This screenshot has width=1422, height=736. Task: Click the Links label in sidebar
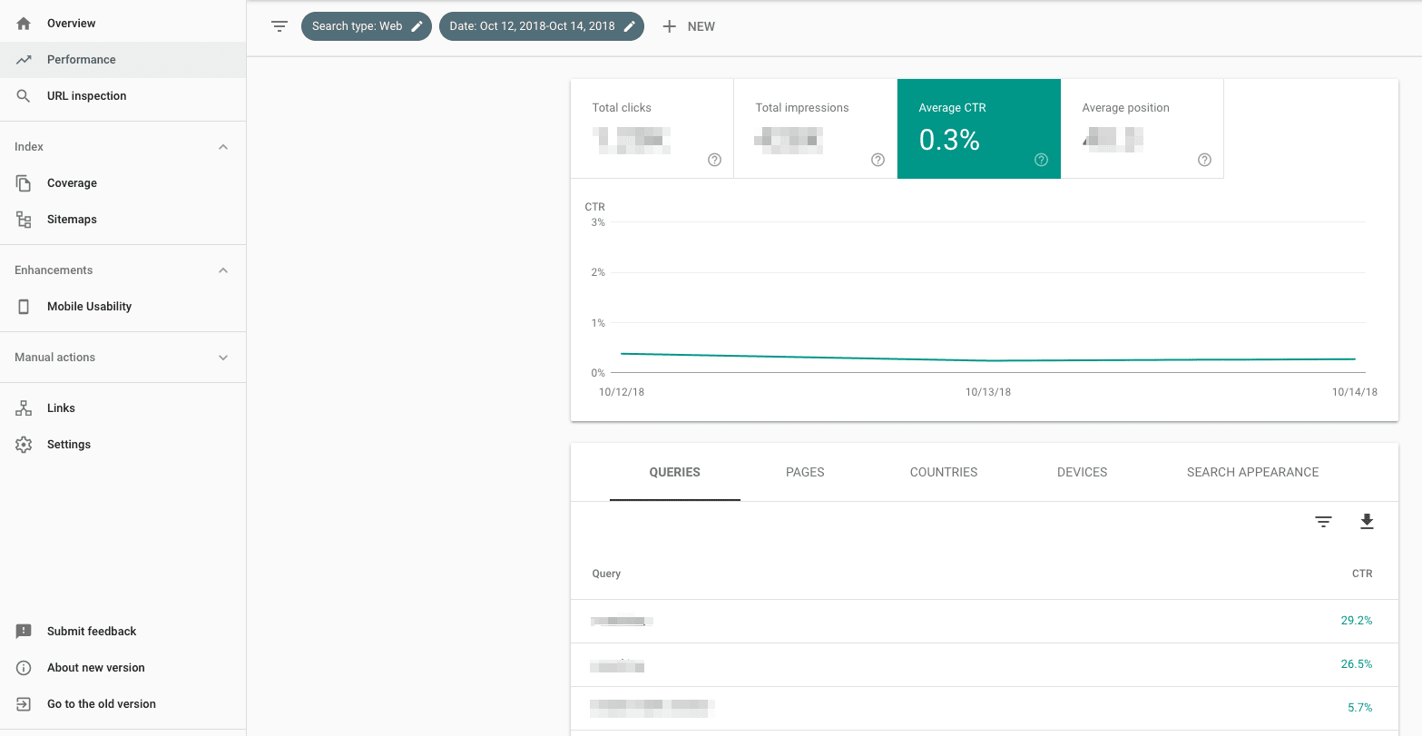click(61, 407)
